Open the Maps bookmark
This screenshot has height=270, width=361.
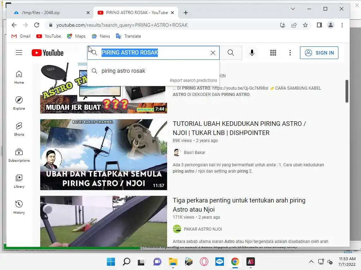76,36
